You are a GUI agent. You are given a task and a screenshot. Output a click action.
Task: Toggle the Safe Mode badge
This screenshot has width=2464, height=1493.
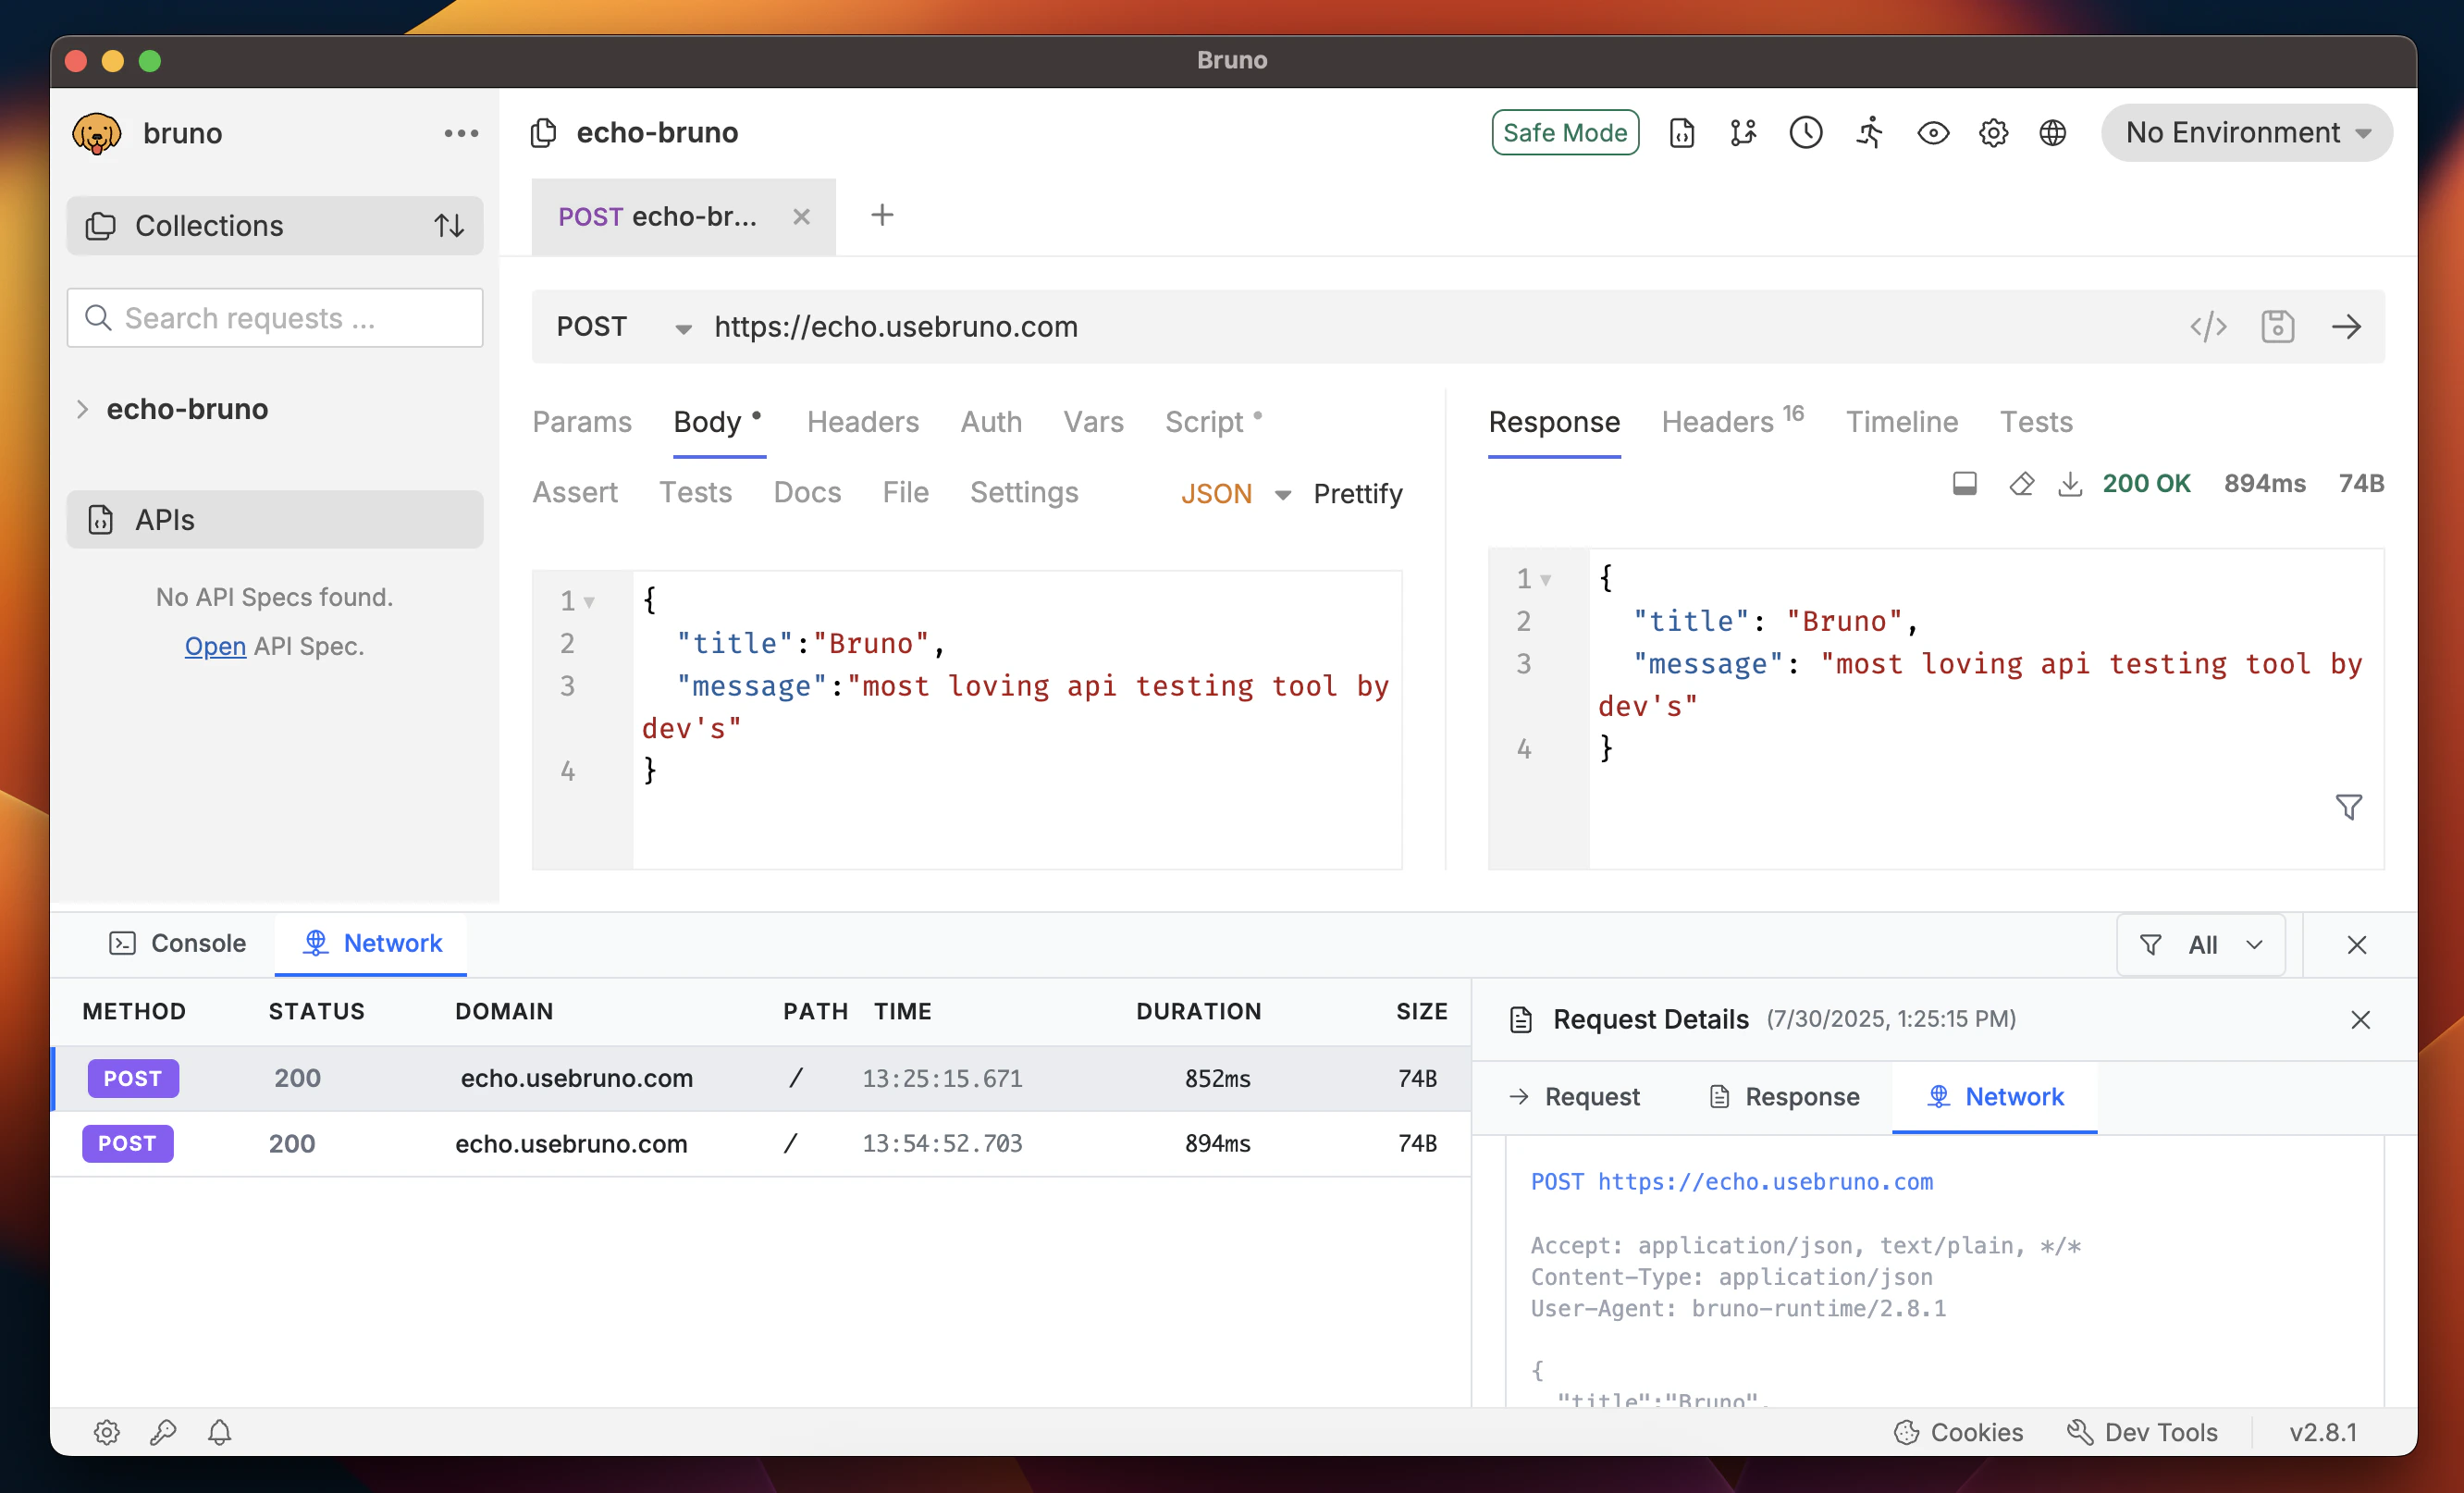(1564, 133)
